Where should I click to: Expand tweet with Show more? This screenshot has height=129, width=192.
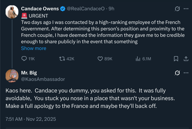coord(34,48)
